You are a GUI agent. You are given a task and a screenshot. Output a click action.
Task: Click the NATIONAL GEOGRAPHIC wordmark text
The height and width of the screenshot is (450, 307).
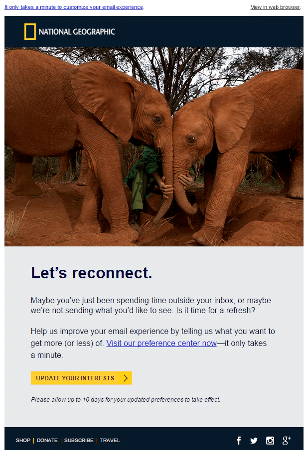click(x=77, y=31)
